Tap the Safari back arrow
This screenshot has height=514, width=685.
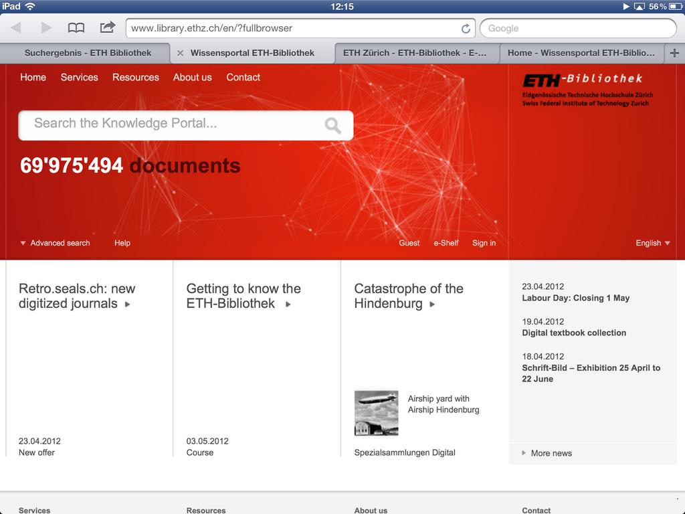tap(16, 28)
